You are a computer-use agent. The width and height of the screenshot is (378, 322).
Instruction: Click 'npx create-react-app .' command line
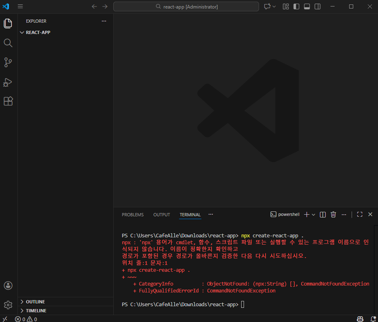point(272,236)
